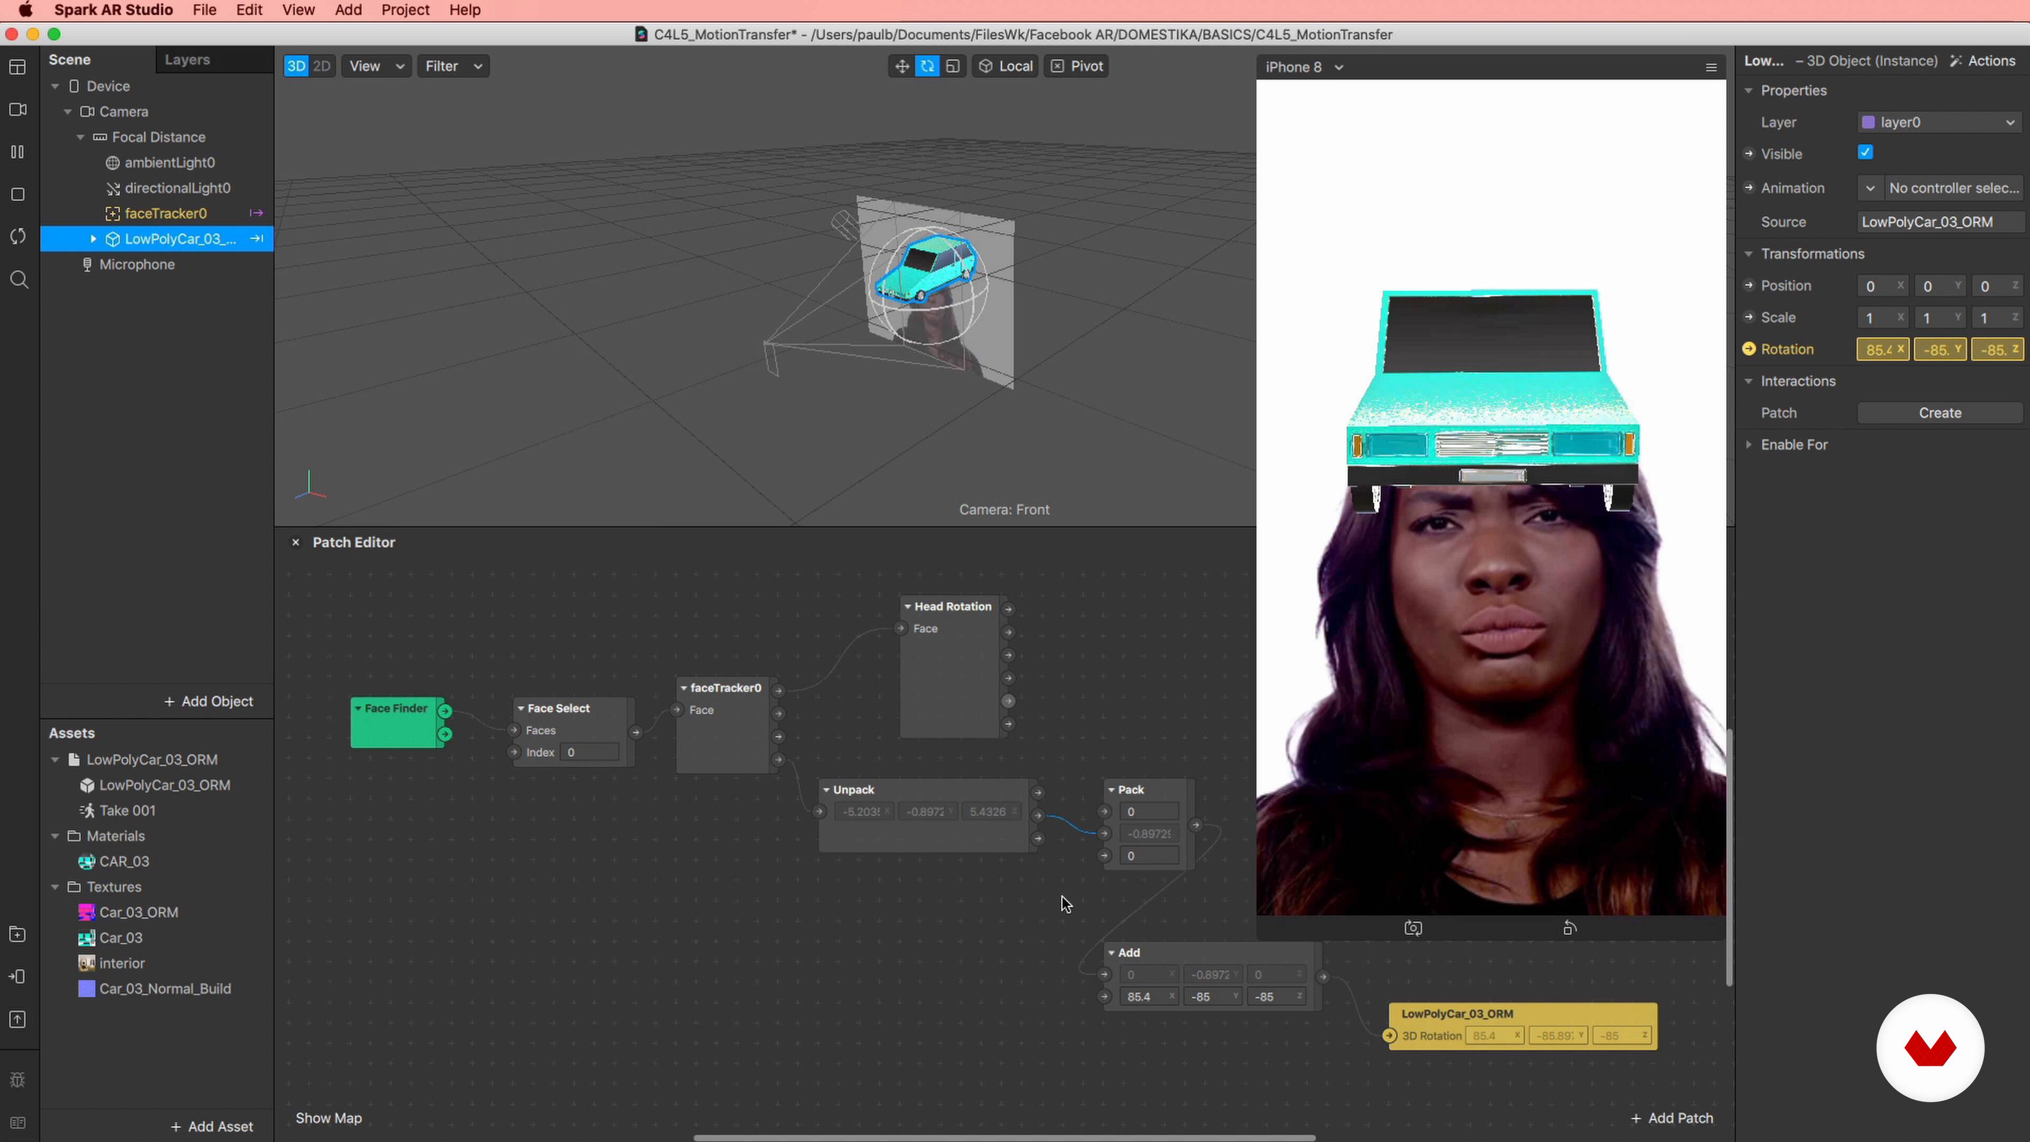The height and width of the screenshot is (1142, 2030).
Task: Click the yellow Rotation patch arrow
Action: coord(1749,348)
